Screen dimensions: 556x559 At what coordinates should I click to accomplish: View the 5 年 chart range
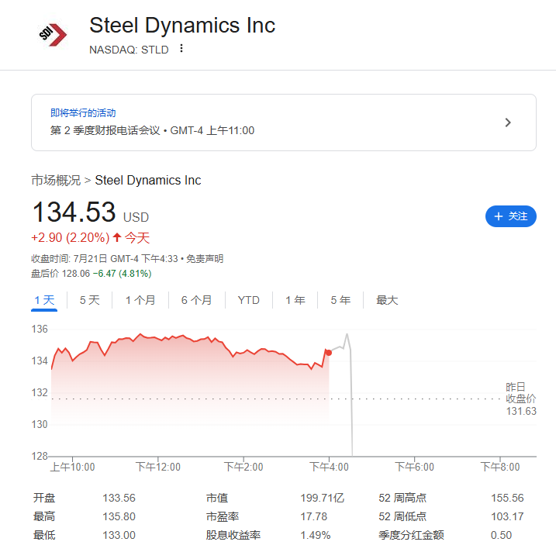[x=340, y=300]
